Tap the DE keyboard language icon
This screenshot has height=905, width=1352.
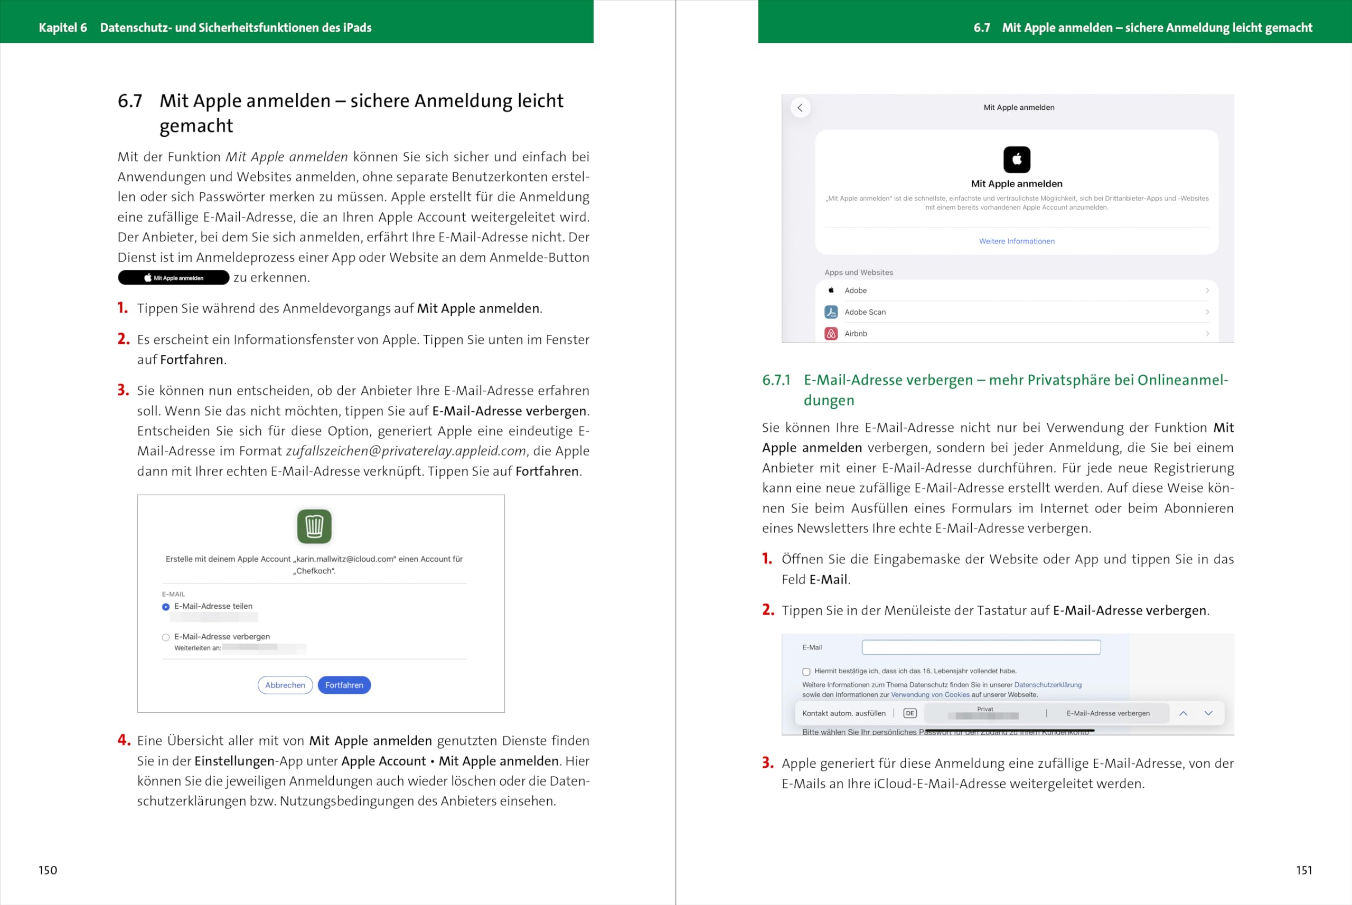pyautogui.click(x=910, y=713)
